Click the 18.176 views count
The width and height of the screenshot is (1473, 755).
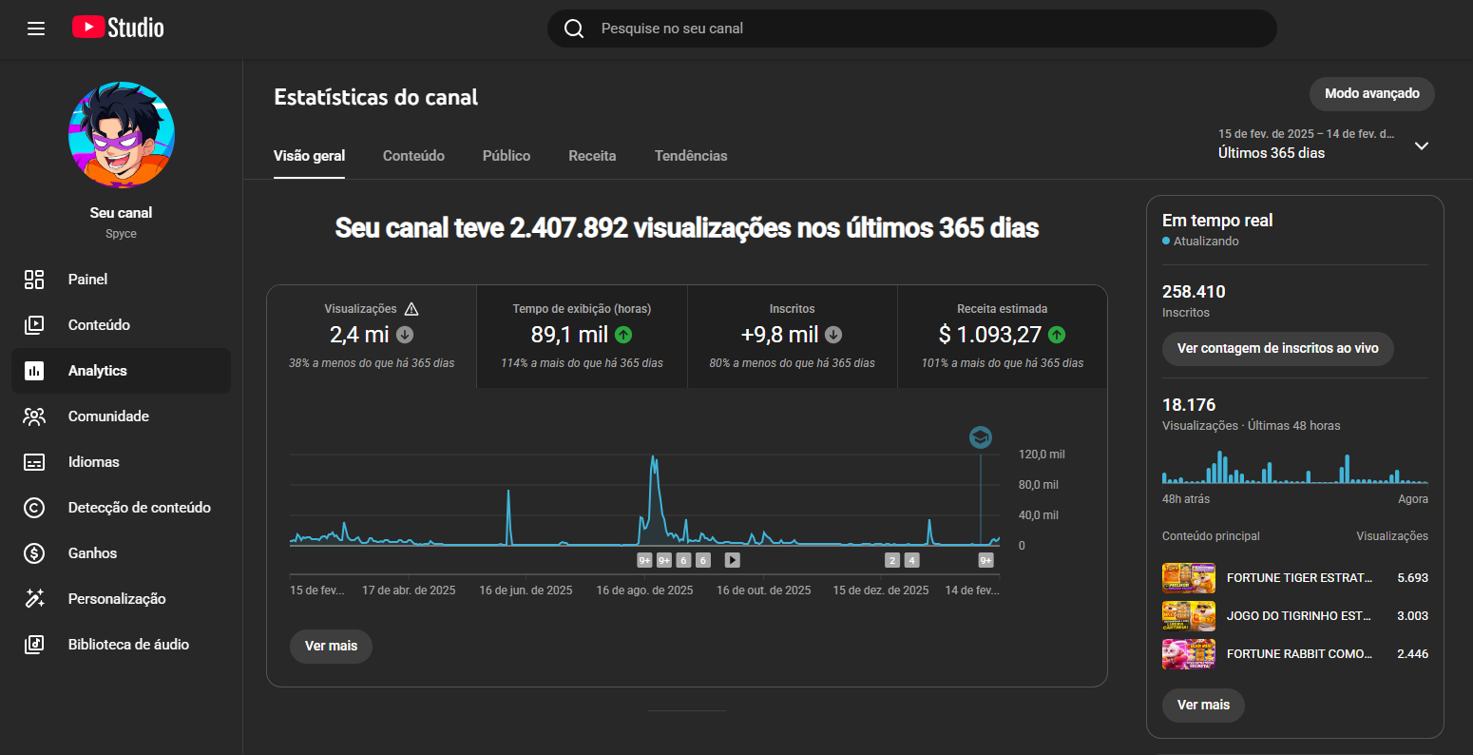point(1189,405)
